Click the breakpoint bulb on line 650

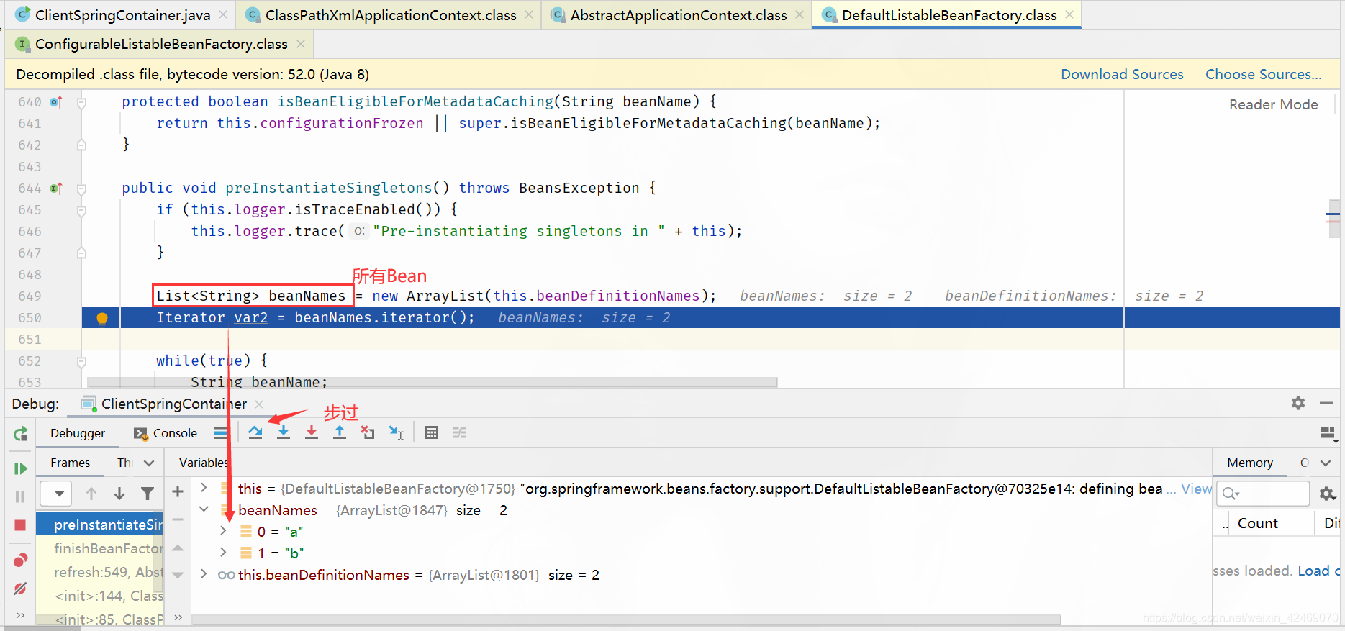(x=102, y=318)
